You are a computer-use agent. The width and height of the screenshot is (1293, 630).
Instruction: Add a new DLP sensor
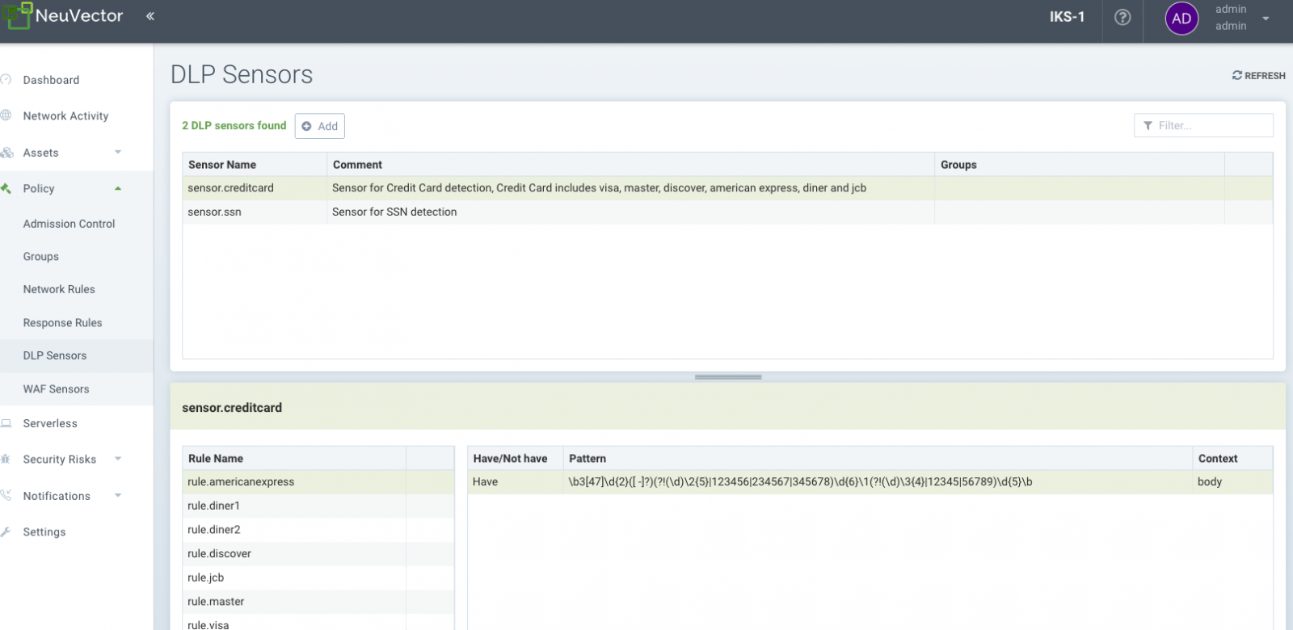320,126
